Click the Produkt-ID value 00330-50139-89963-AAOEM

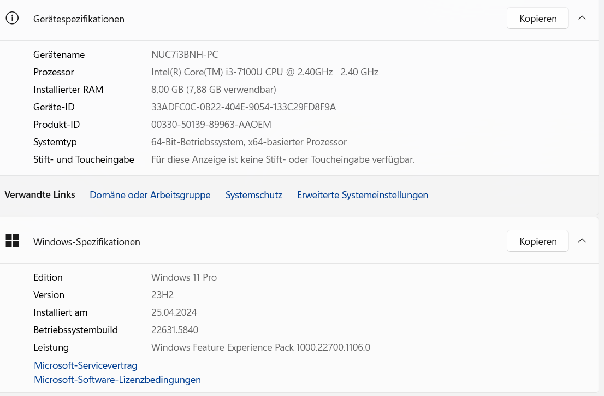(x=211, y=125)
